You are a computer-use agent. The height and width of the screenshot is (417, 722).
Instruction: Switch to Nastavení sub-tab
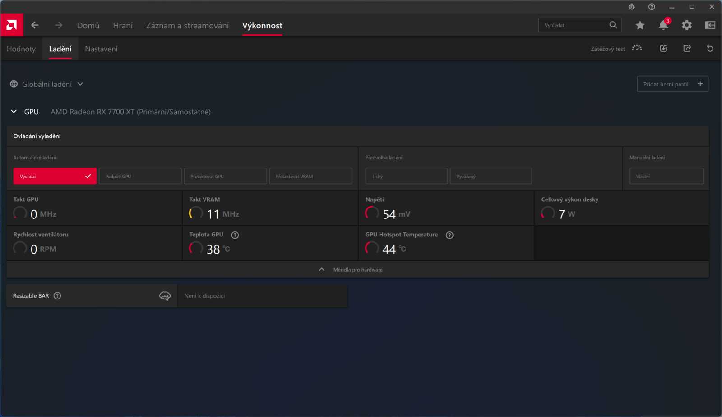101,49
